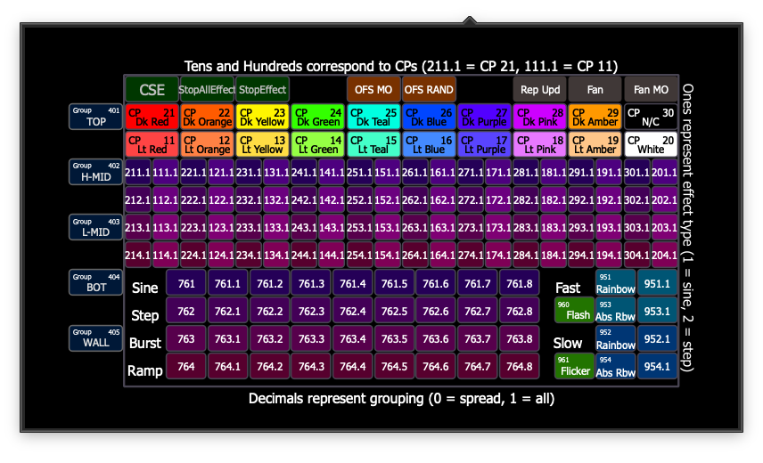This screenshot has height=463, width=763.
Task: Choose color palette CP 26 Dk Blue
Action: tap(429, 118)
